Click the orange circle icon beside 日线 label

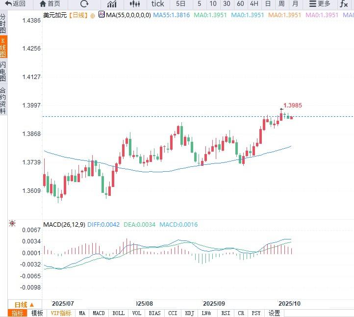[x=93, y=16]
